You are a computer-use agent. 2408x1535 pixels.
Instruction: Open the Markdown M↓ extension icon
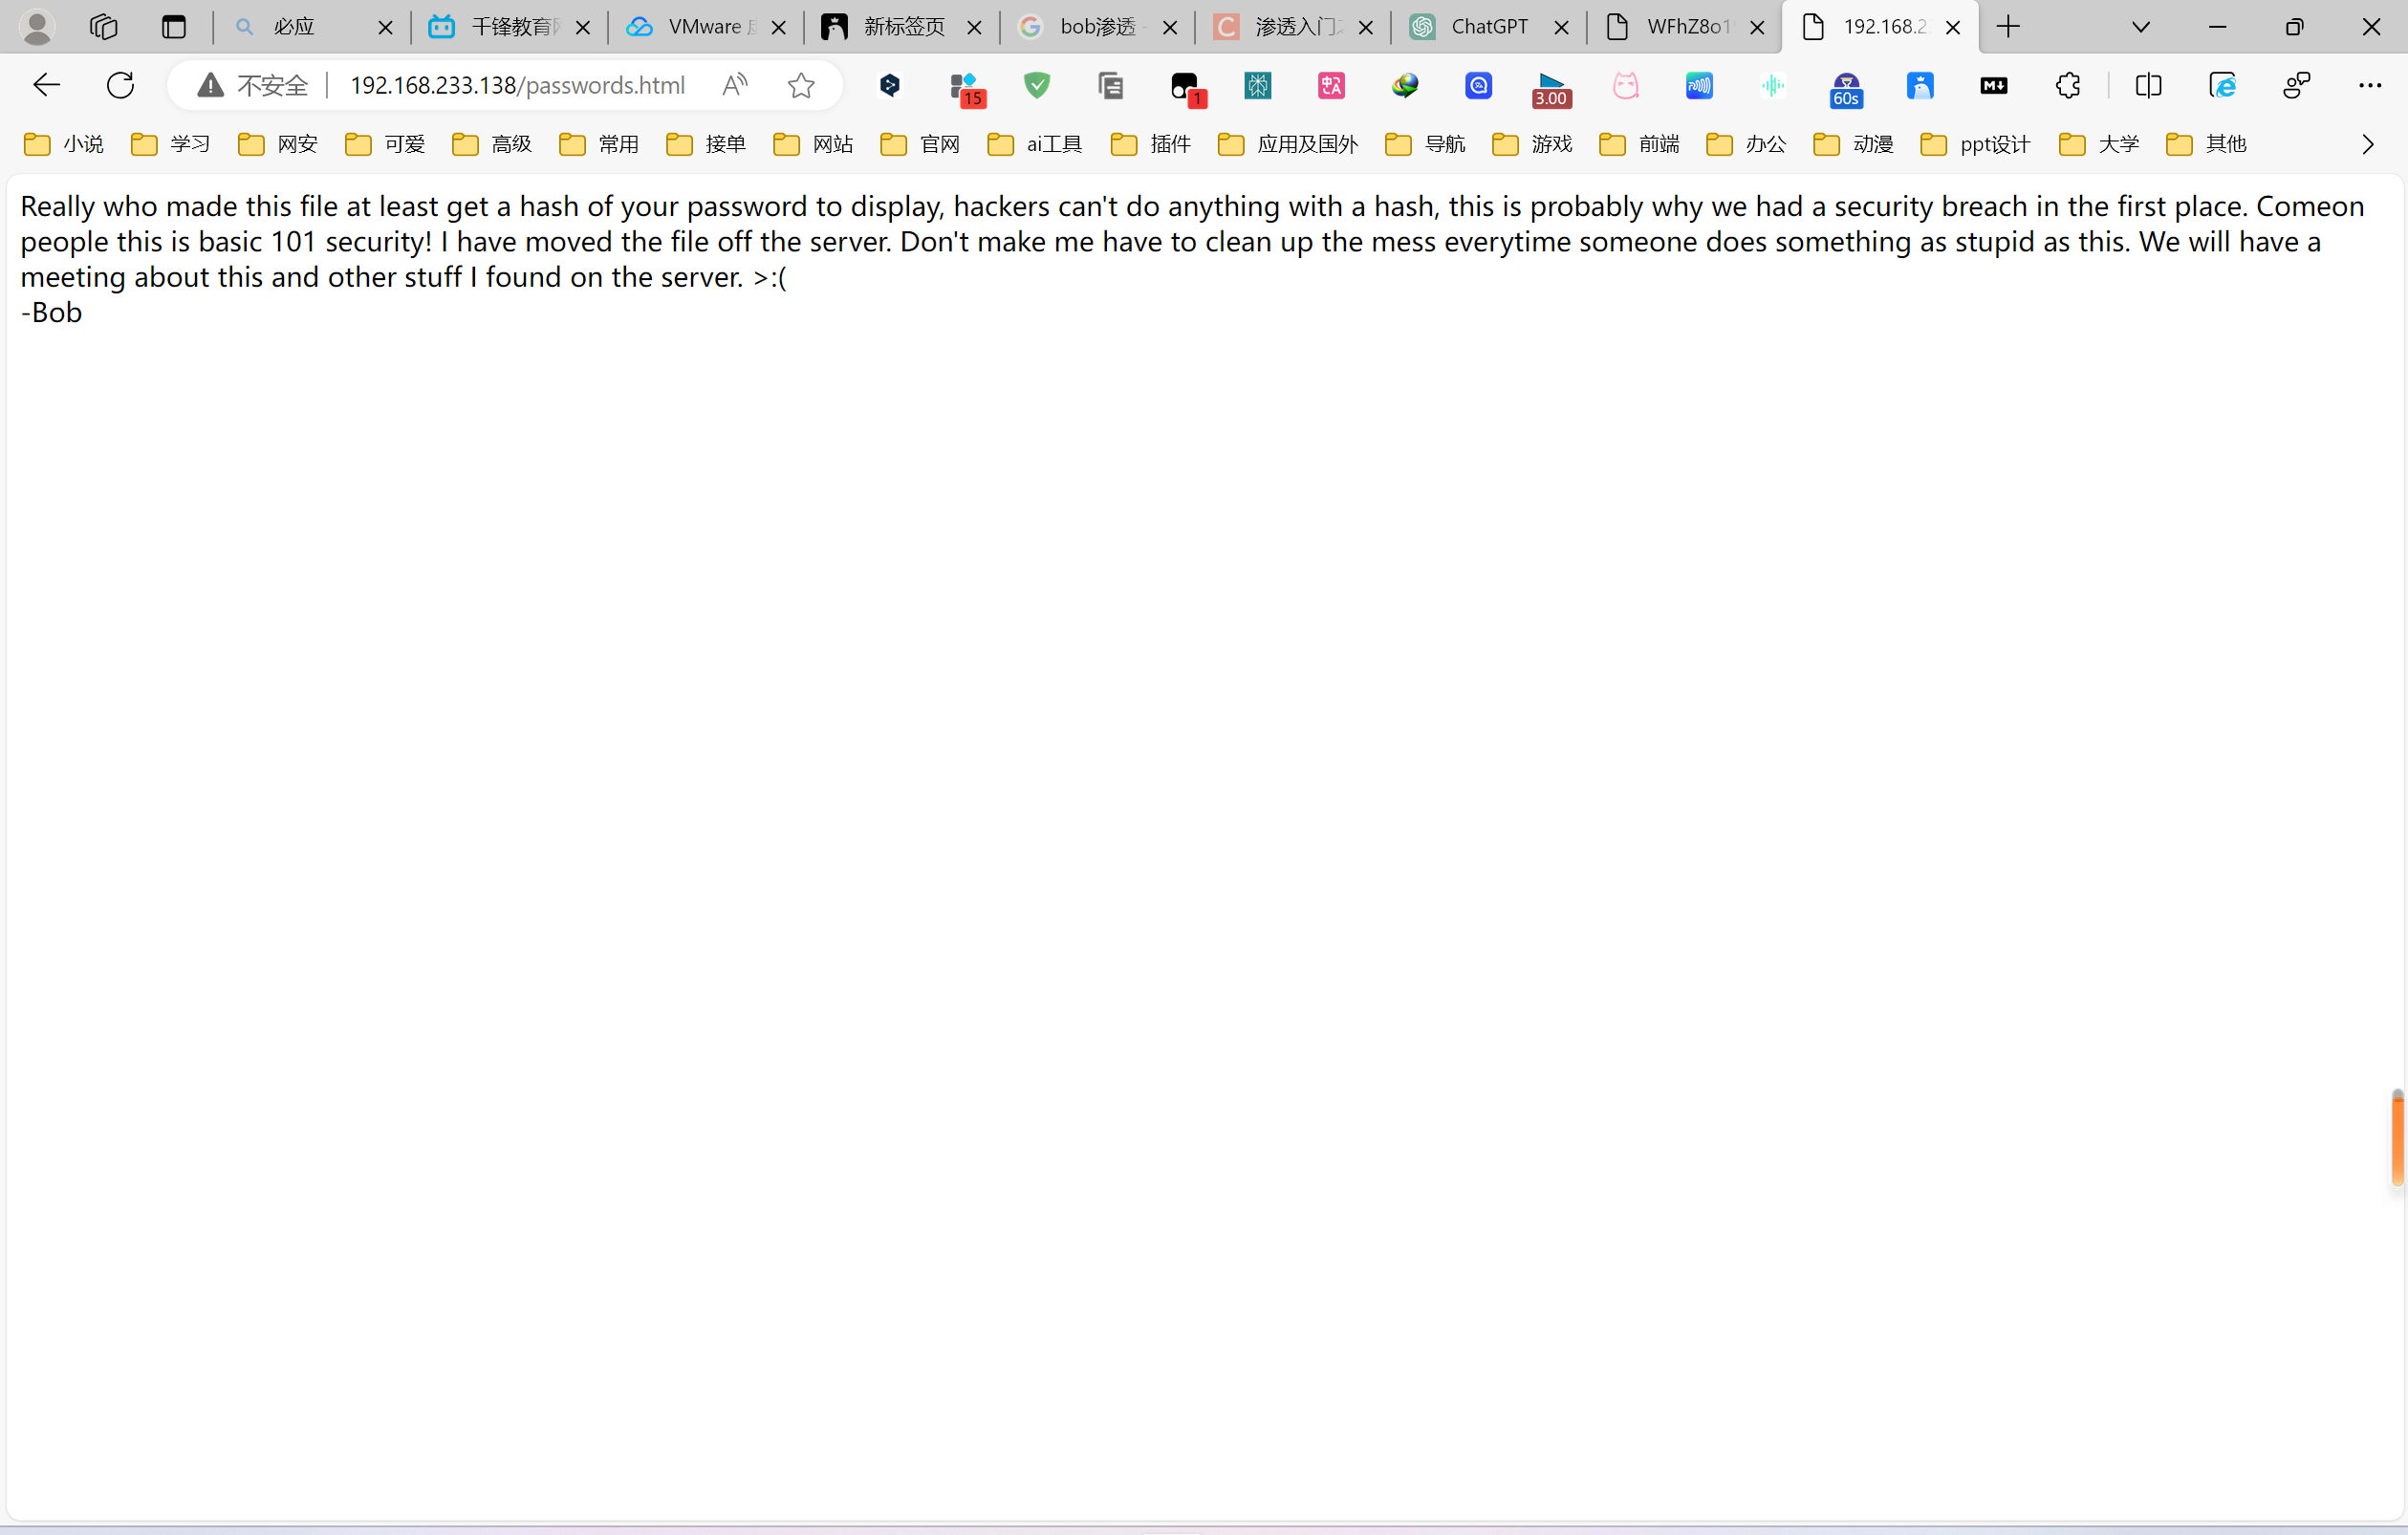point(1994,86)
